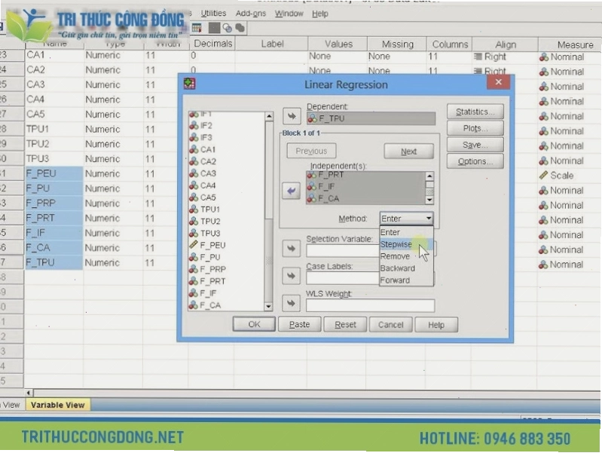Click OK to run the regression

(x=254, y=324)
